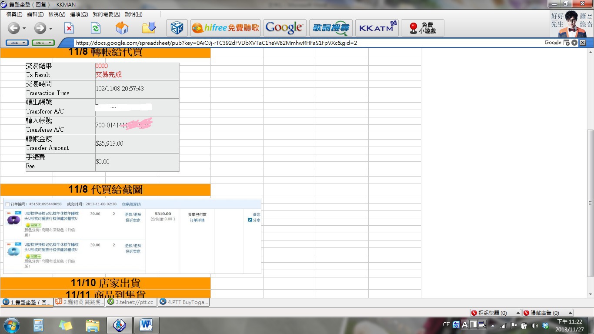
Task: Click the hifree free music button
Action: pos(226,28)
